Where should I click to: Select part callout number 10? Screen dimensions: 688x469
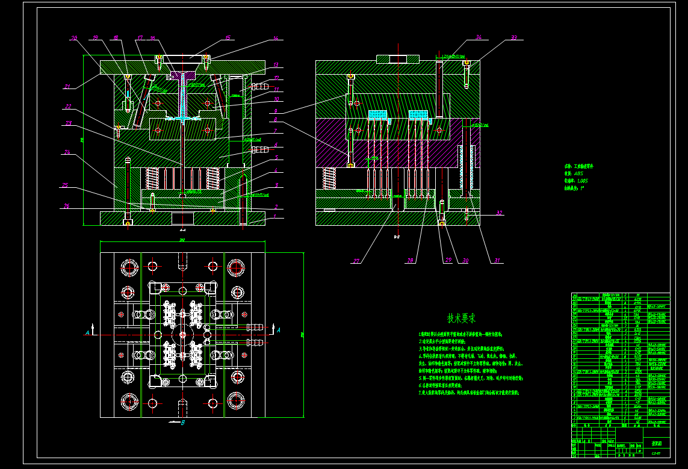[276, 99]
